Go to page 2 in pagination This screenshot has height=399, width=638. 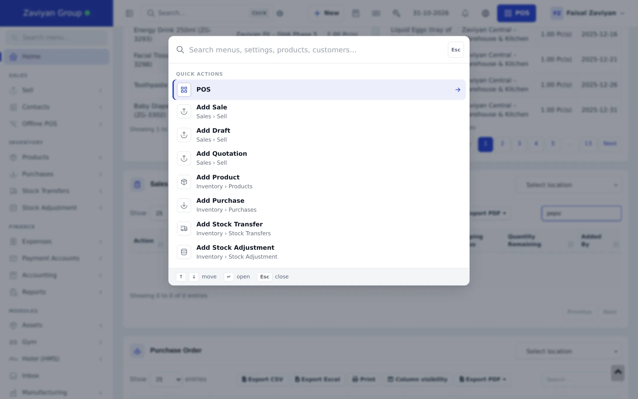[502, 144]
